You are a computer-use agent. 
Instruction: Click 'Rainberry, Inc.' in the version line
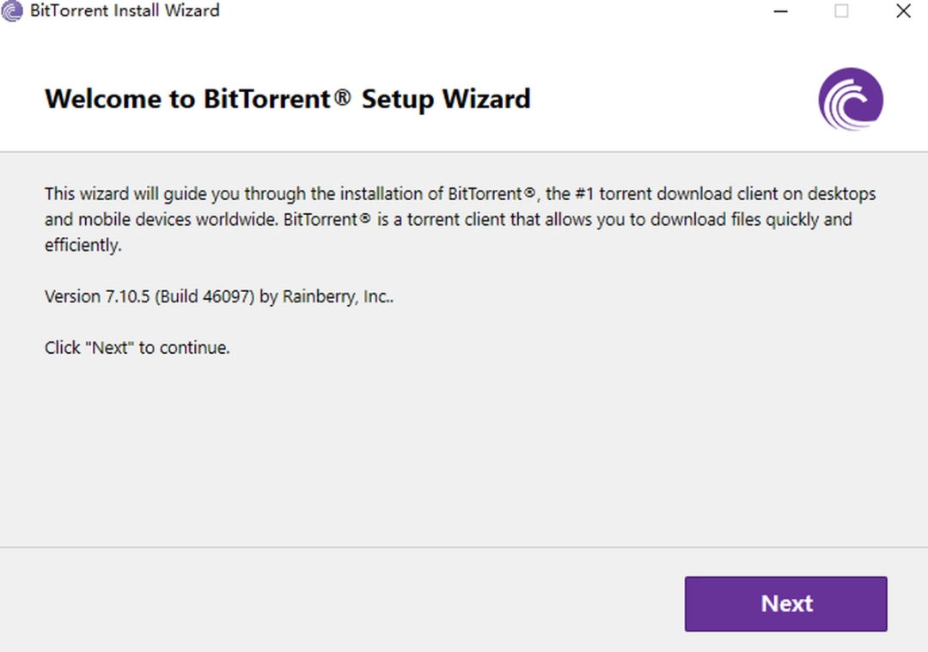335,296
